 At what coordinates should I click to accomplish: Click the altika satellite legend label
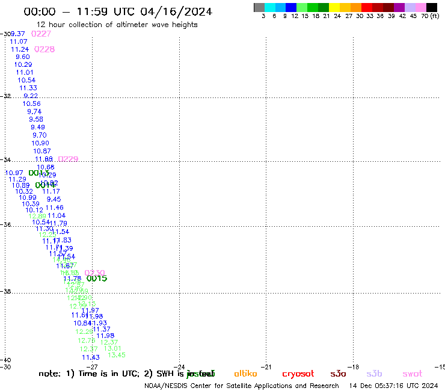click(245, 374)
